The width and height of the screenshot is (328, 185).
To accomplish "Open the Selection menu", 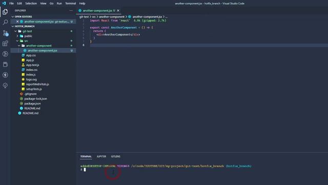I will [31, 4].
